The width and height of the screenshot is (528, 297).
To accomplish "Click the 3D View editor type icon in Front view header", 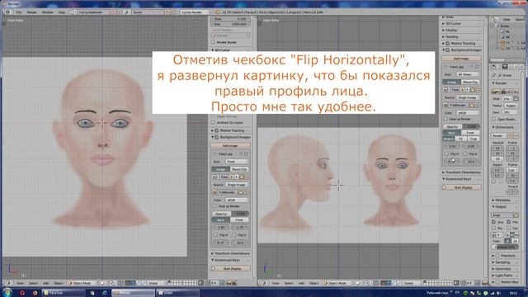I will [8, 283].
